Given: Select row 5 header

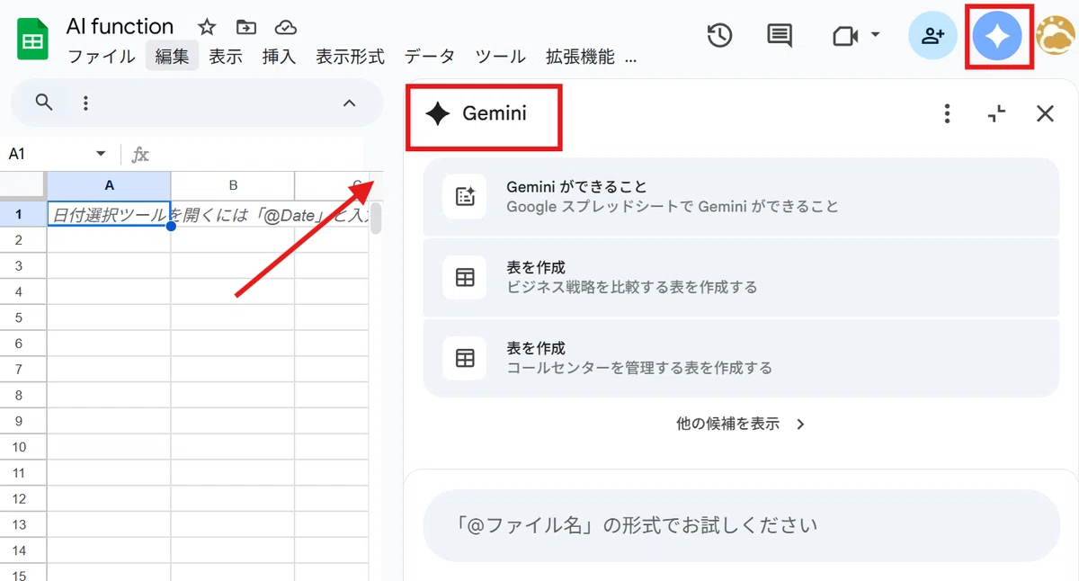Looking at the screenshot, I should tap(22, 317).
